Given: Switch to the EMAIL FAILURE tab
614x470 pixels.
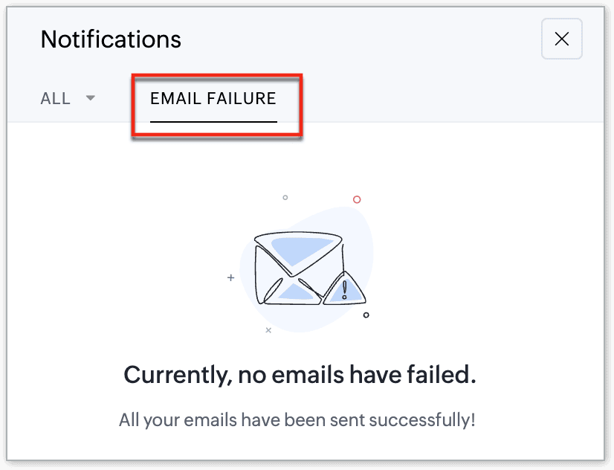Looking at the screenshot, I should click(213, 98).
